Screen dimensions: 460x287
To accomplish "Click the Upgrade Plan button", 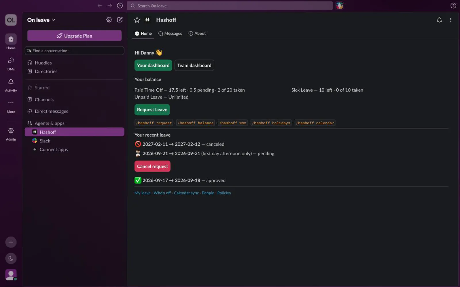I will tap(74, 36).
